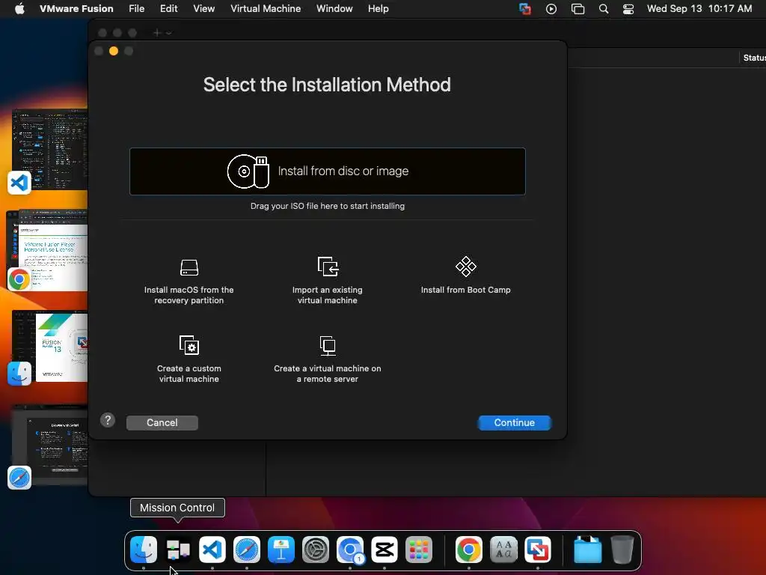Viewport: 766px width, 575px height.
Task: Open the View menu
Action: (x=203, y=9)
